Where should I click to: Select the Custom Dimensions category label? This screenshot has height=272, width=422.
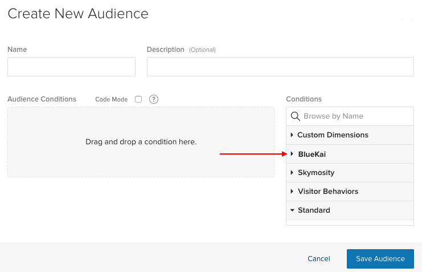[333, 135]
